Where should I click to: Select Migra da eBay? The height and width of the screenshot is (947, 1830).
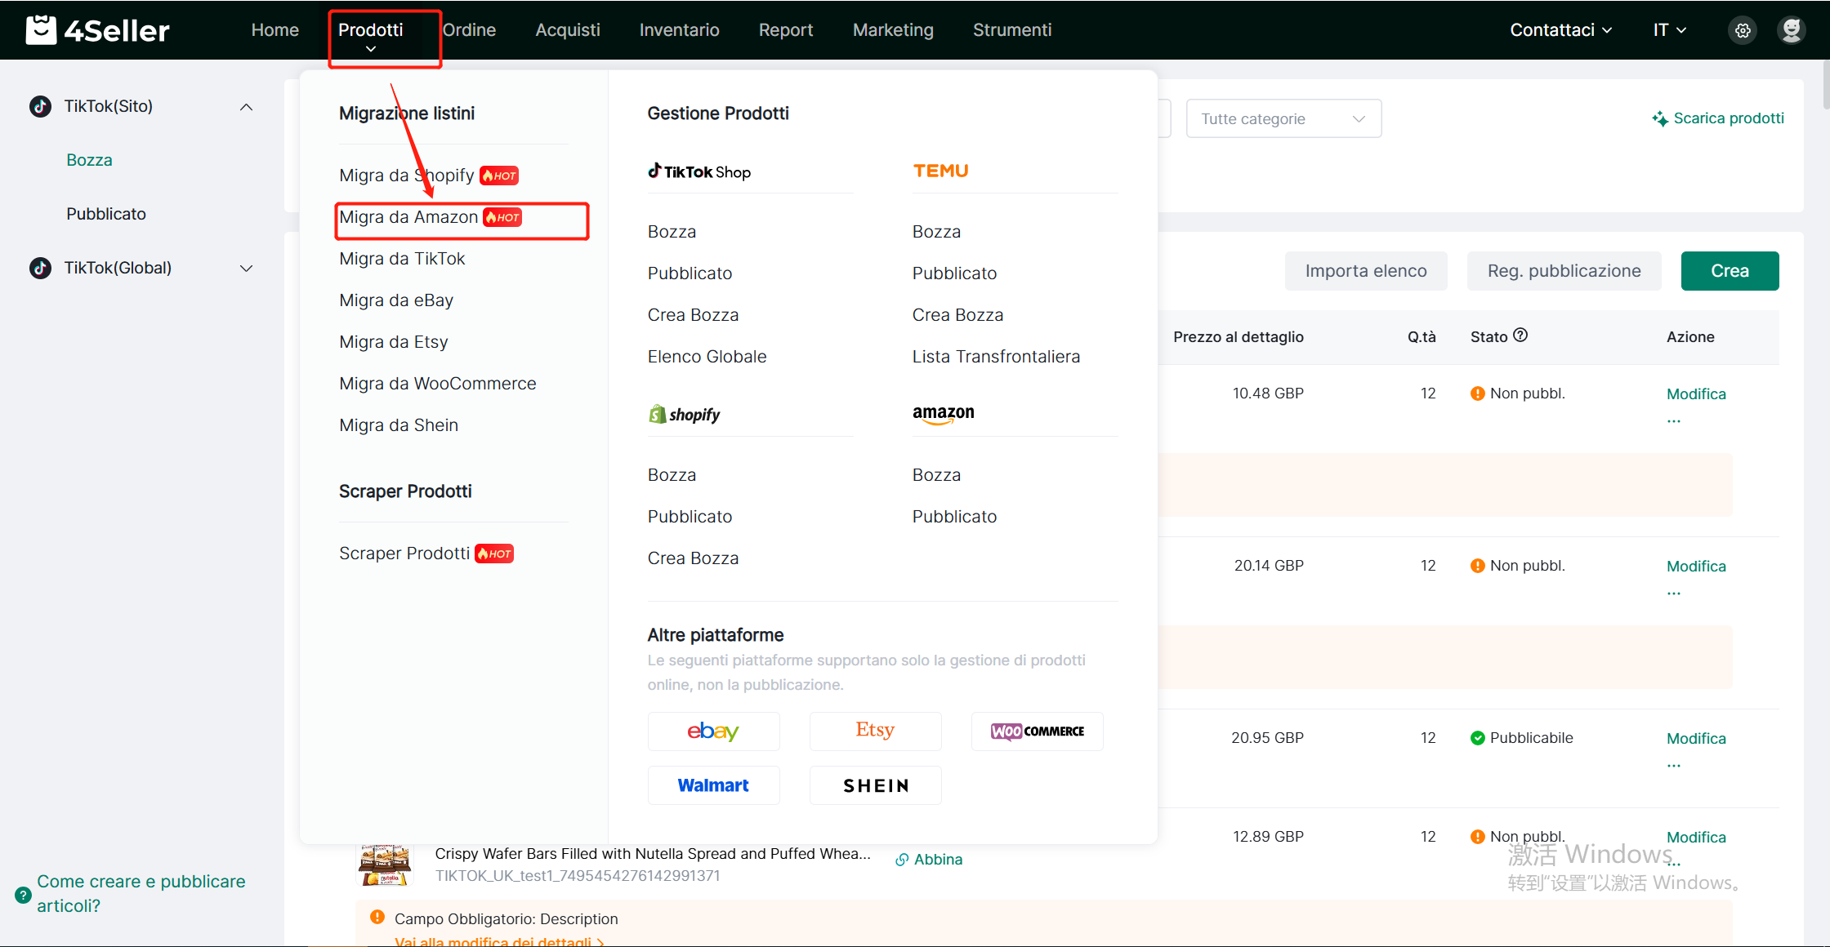point(396,300)
